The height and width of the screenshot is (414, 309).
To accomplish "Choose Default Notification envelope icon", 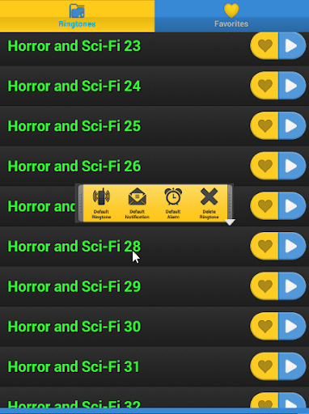I will pyautogui.click(x=138, y=204).
